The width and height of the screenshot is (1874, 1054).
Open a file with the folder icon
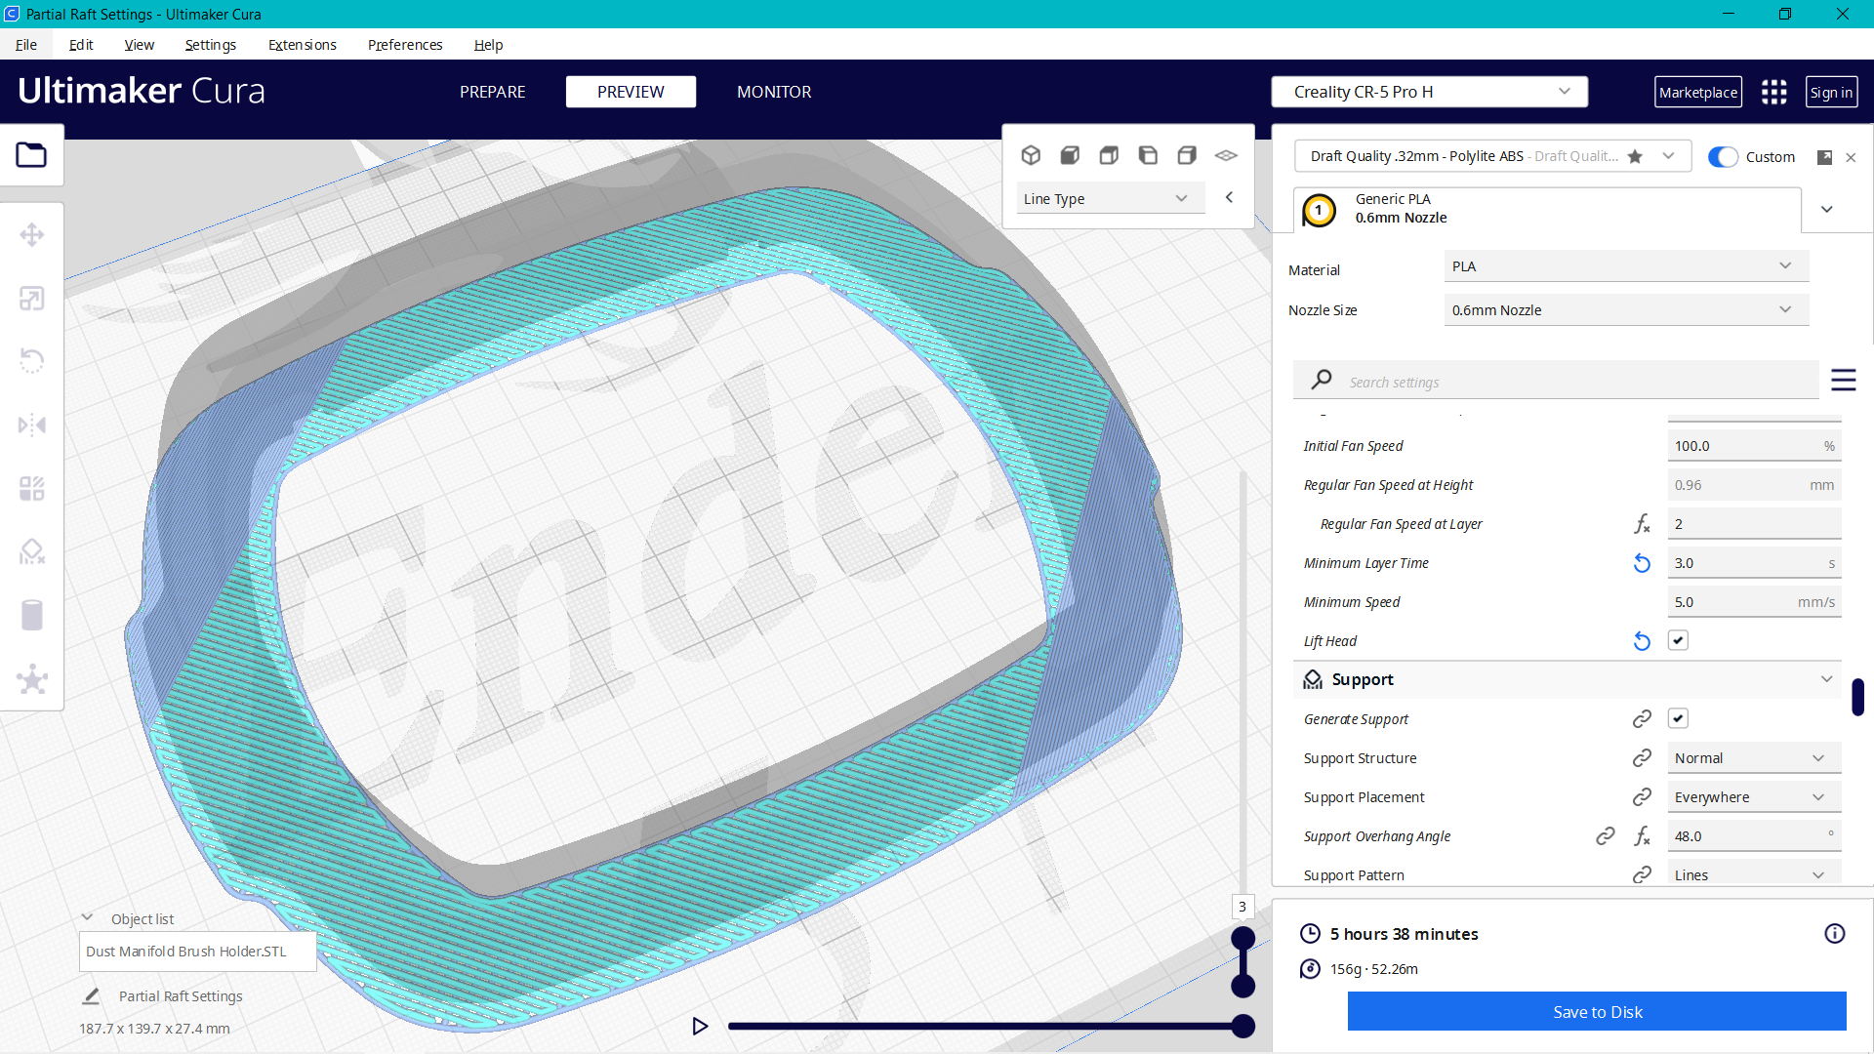tap(32, 154)
